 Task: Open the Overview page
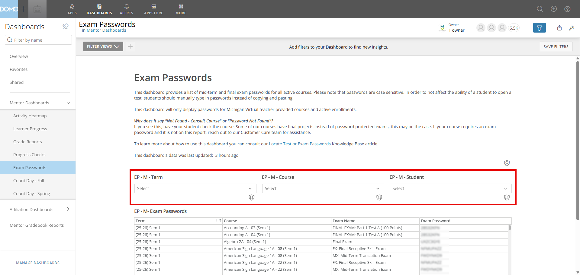[x=19, y=56]
